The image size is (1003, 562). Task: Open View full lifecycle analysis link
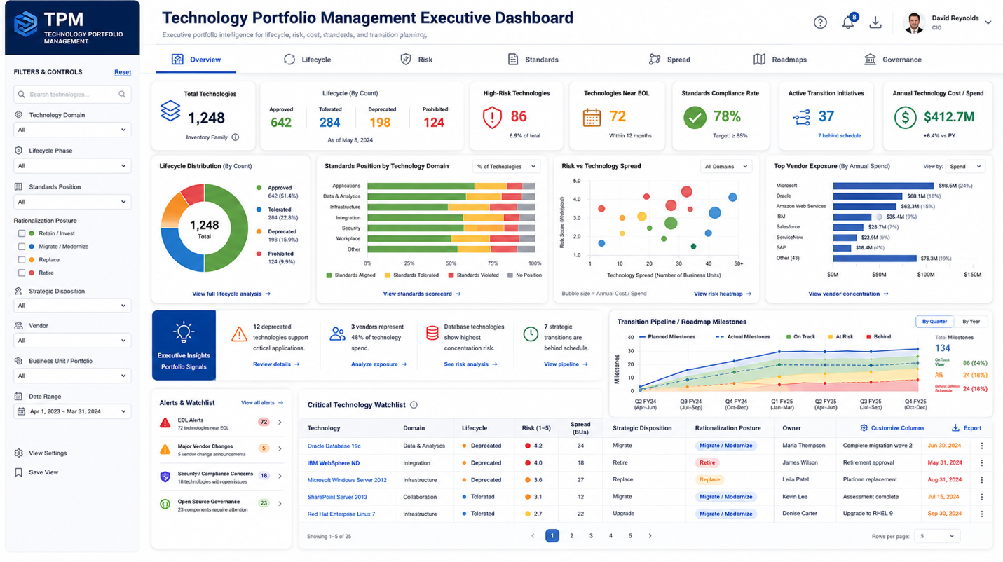click(x=231, y=294)
